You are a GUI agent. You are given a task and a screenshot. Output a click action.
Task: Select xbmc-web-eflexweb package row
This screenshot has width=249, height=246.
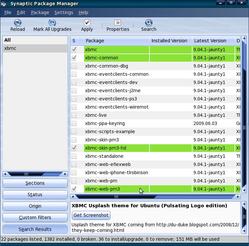155,164
